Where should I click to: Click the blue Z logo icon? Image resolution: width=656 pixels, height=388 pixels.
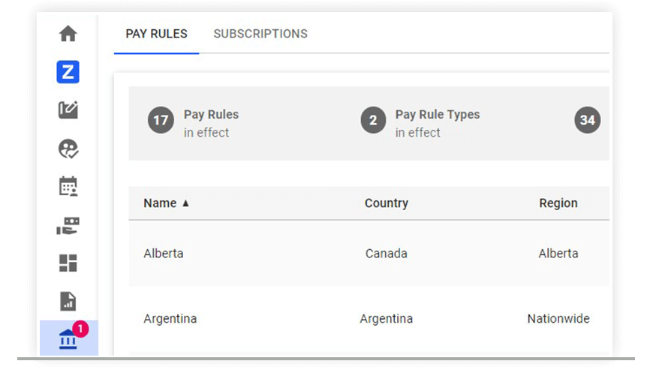click(68, 72)
